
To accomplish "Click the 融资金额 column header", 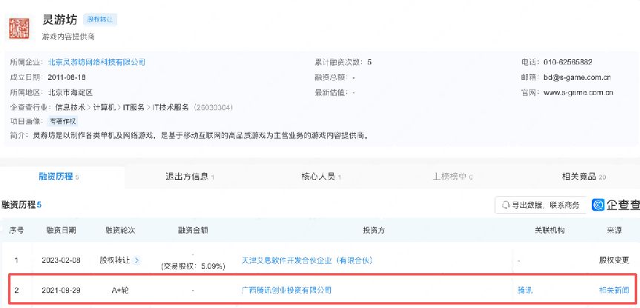I will click(193, 230).
